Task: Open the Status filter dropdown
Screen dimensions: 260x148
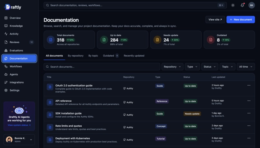Action: [x=210, y=67]
